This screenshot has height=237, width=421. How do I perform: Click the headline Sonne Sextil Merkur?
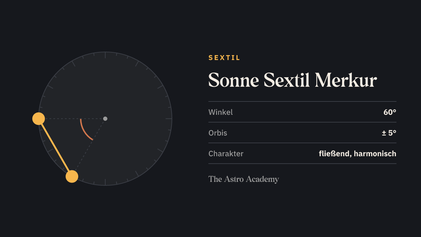[x=293, y=80]
